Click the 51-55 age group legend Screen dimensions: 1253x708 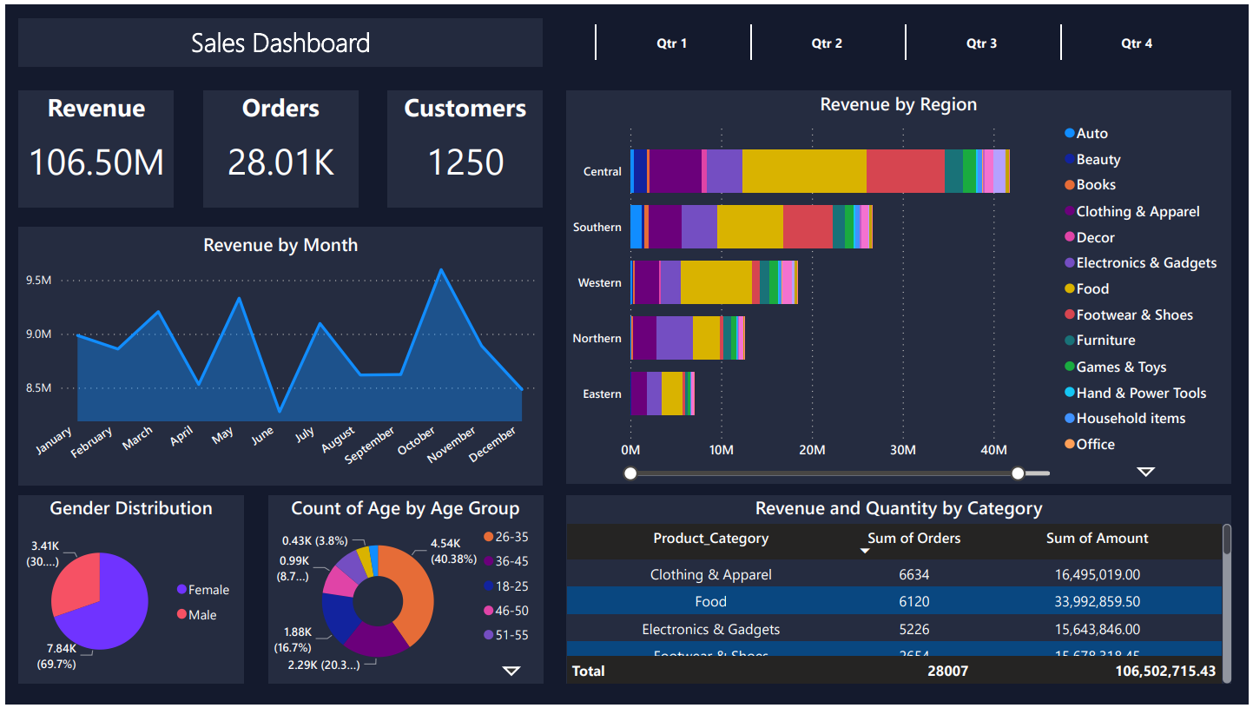coord(506,635)
